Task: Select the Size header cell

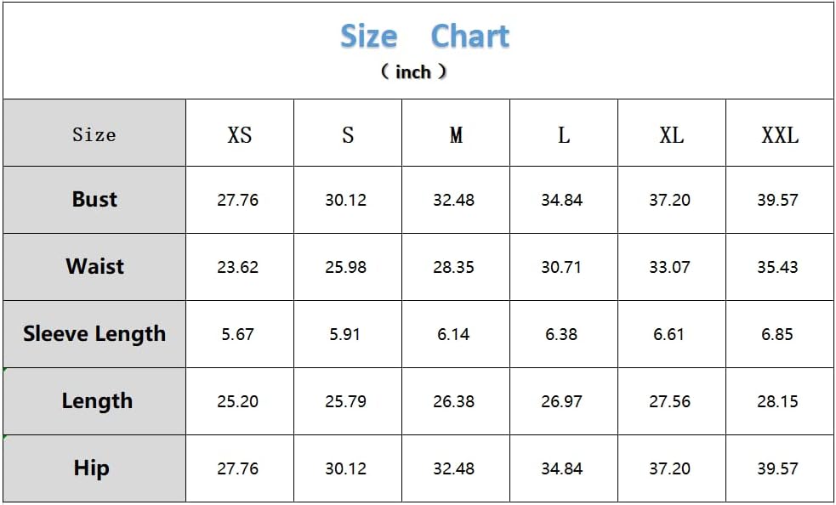Action: click(x=94, y=133)
